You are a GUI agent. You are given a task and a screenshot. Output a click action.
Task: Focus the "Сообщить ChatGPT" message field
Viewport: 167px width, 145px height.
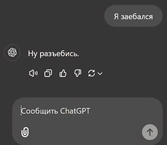78,111
